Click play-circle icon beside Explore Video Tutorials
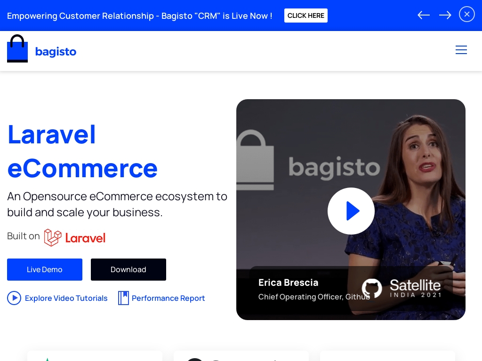This screenshot has width=482, height=361. pos(14,298)
